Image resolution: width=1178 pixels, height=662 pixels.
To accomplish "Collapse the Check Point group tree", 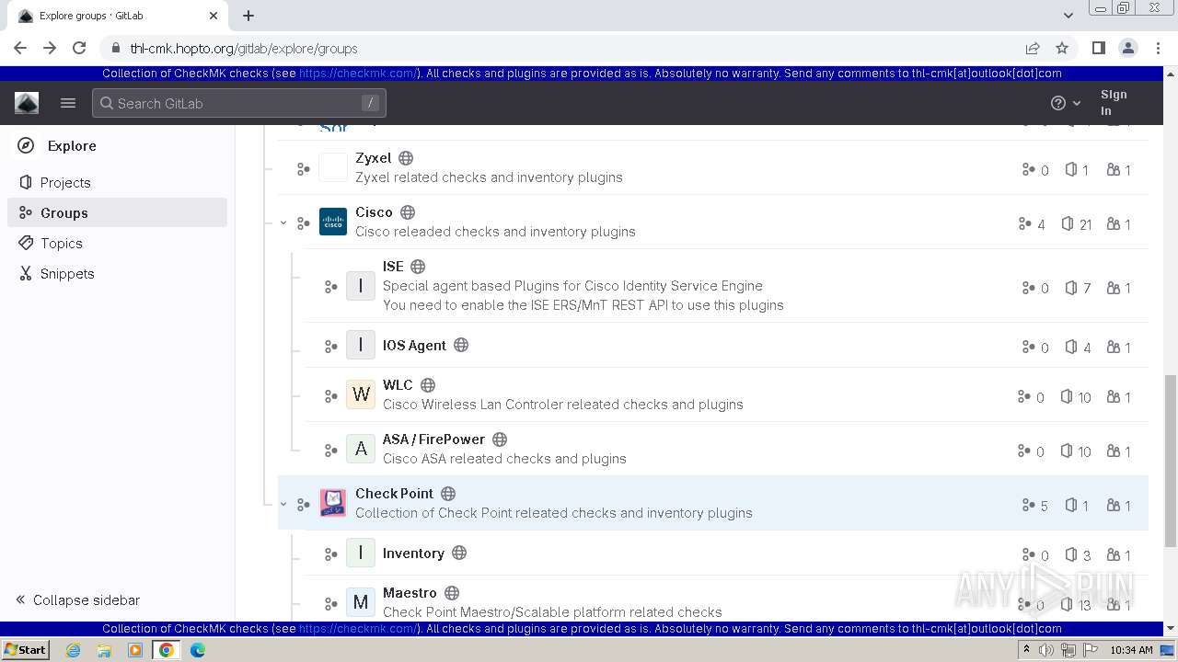I will [x=283, y=504].
